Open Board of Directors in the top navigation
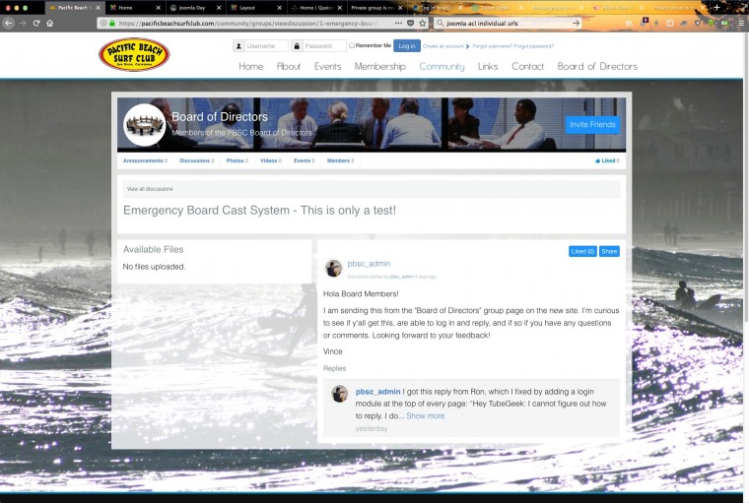The height and width of the screenshot is (503, 749). [x=597, y=66]
